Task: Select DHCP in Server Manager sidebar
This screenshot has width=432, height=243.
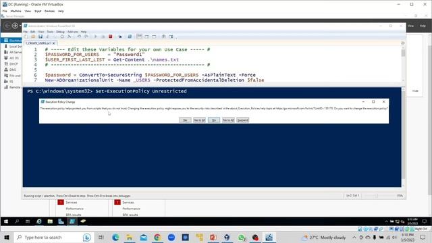Action: [x=12, y=63]
